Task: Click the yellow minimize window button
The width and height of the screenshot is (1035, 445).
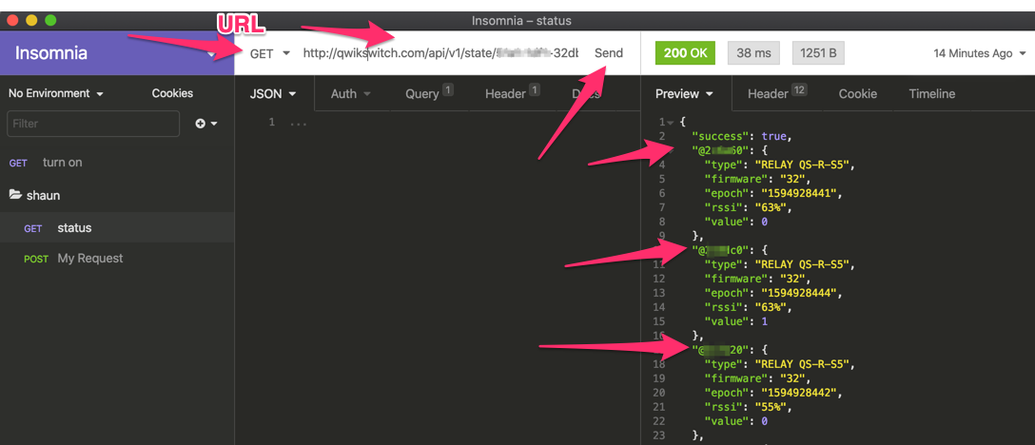Action: point(31,21)
